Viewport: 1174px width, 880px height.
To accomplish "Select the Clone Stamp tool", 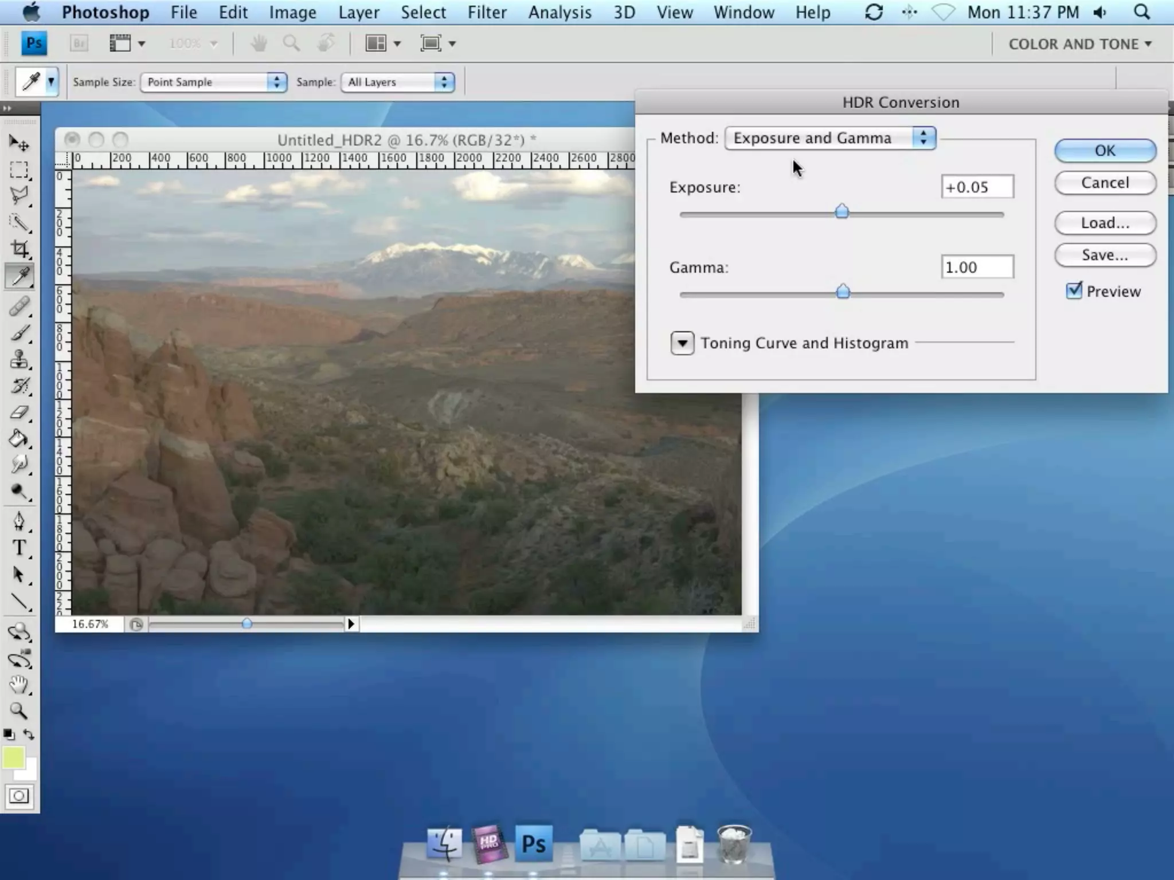I will point(19,360).
